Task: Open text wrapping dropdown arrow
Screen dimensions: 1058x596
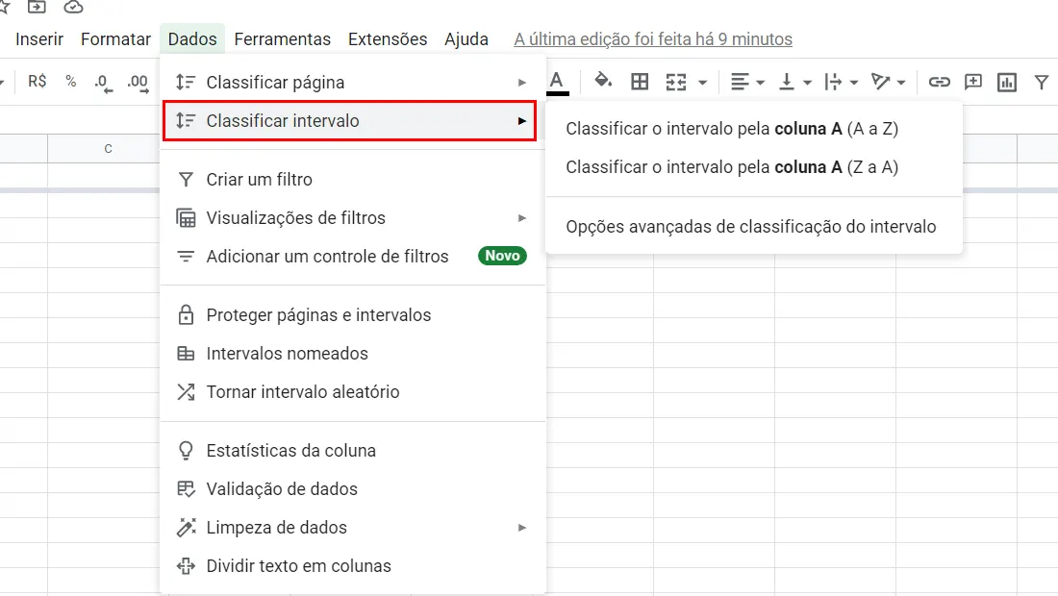Action: pyautogui.click(x=853, y=83)
